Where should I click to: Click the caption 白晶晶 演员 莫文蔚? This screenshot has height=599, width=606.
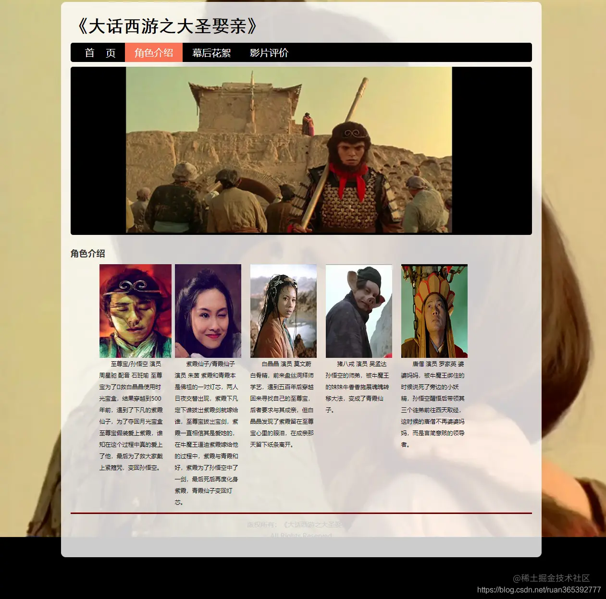(x=286, y=364)
